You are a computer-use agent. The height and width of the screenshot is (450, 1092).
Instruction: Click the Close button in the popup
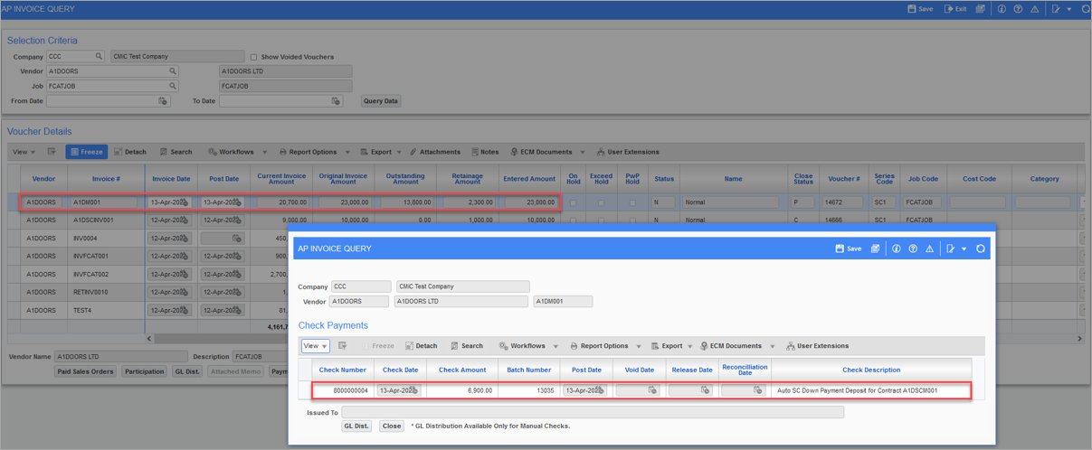pyautogui.click(x=391, y=426)
